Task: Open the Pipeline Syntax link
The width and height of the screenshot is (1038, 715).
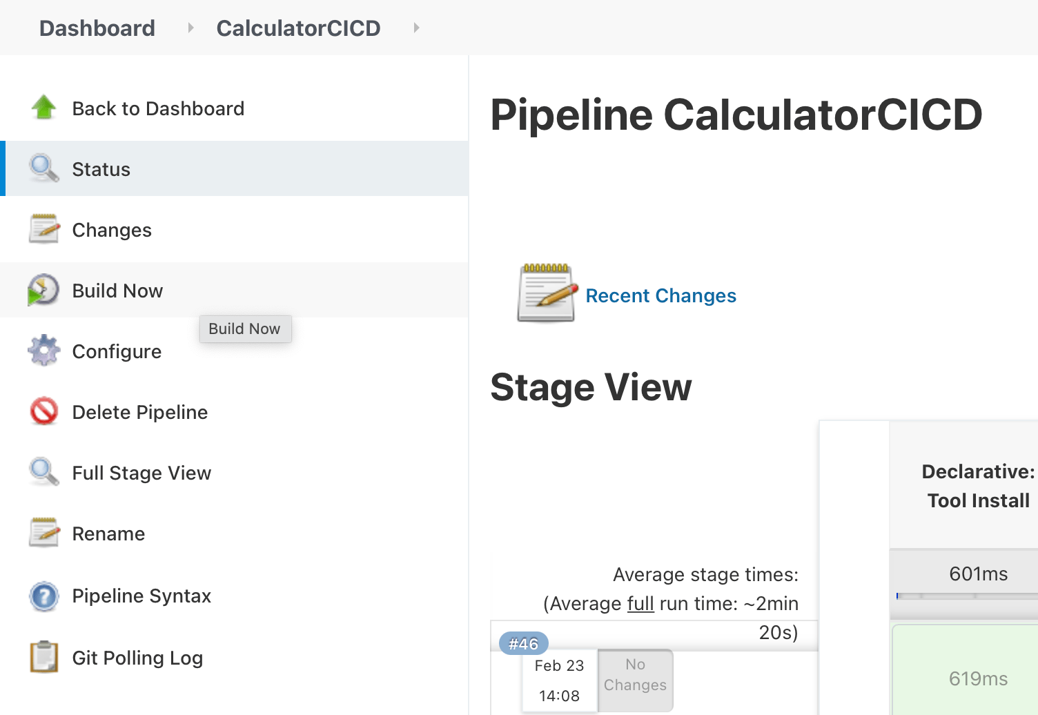Action: 141,596
